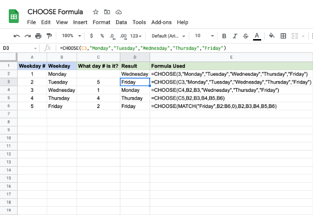313x215 pixels.
Task: Select the Paint format tool
Action: point(49,36)
